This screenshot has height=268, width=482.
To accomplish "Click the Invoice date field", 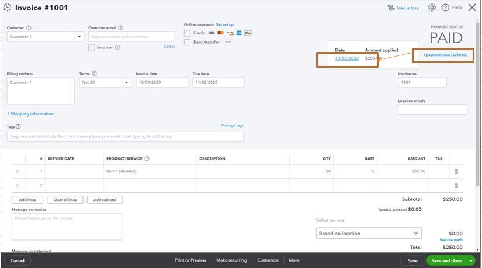I will 162,83.
